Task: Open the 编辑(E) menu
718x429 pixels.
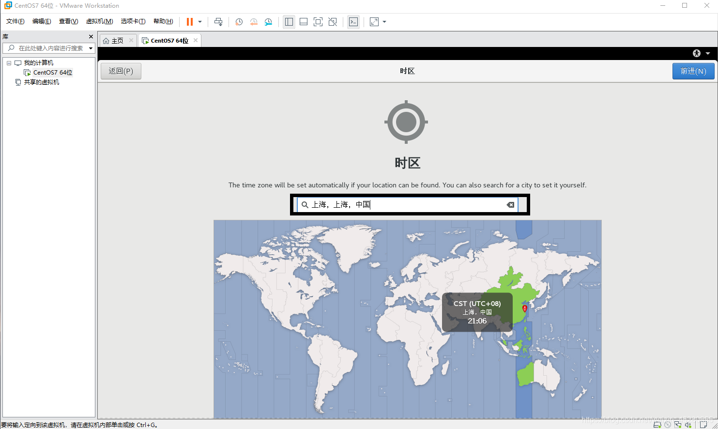Action: pos(42,21)
